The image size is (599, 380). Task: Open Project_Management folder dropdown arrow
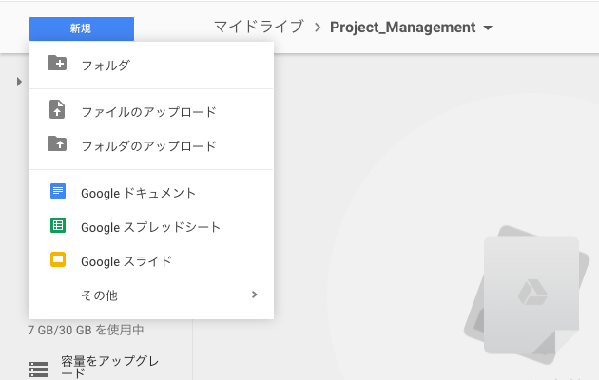tap(488, 28)
